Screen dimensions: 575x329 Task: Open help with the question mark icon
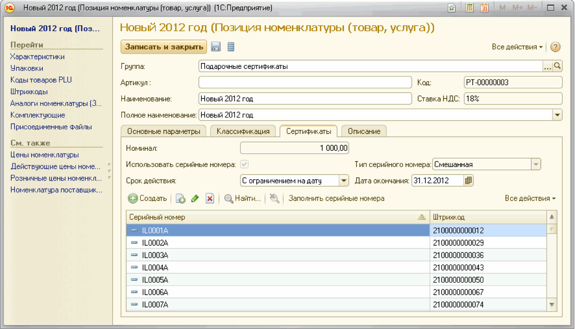click(555, 47)
